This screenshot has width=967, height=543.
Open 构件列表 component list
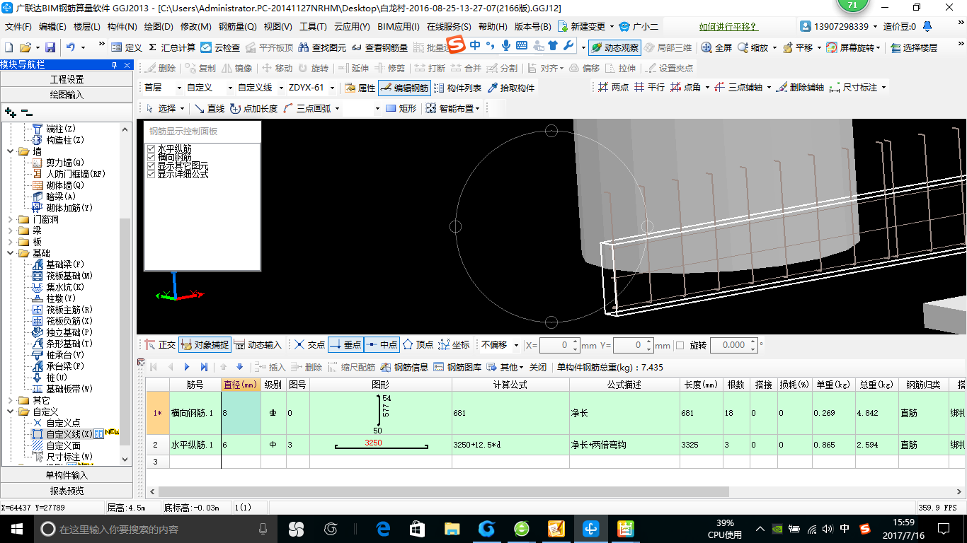[457, 88]
